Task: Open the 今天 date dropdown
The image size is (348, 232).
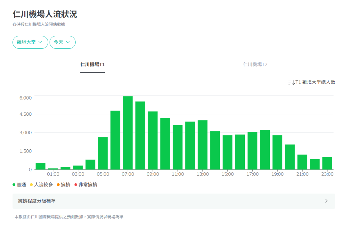Action: tap(62, 42)
